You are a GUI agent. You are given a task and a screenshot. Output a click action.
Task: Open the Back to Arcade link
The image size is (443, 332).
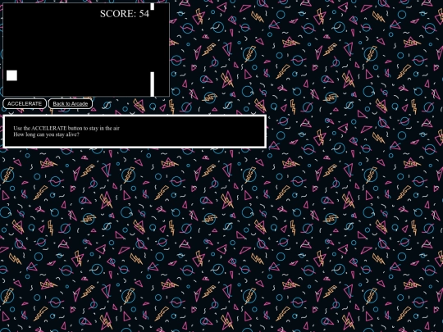pyautogui.click(x=71, y=103)
